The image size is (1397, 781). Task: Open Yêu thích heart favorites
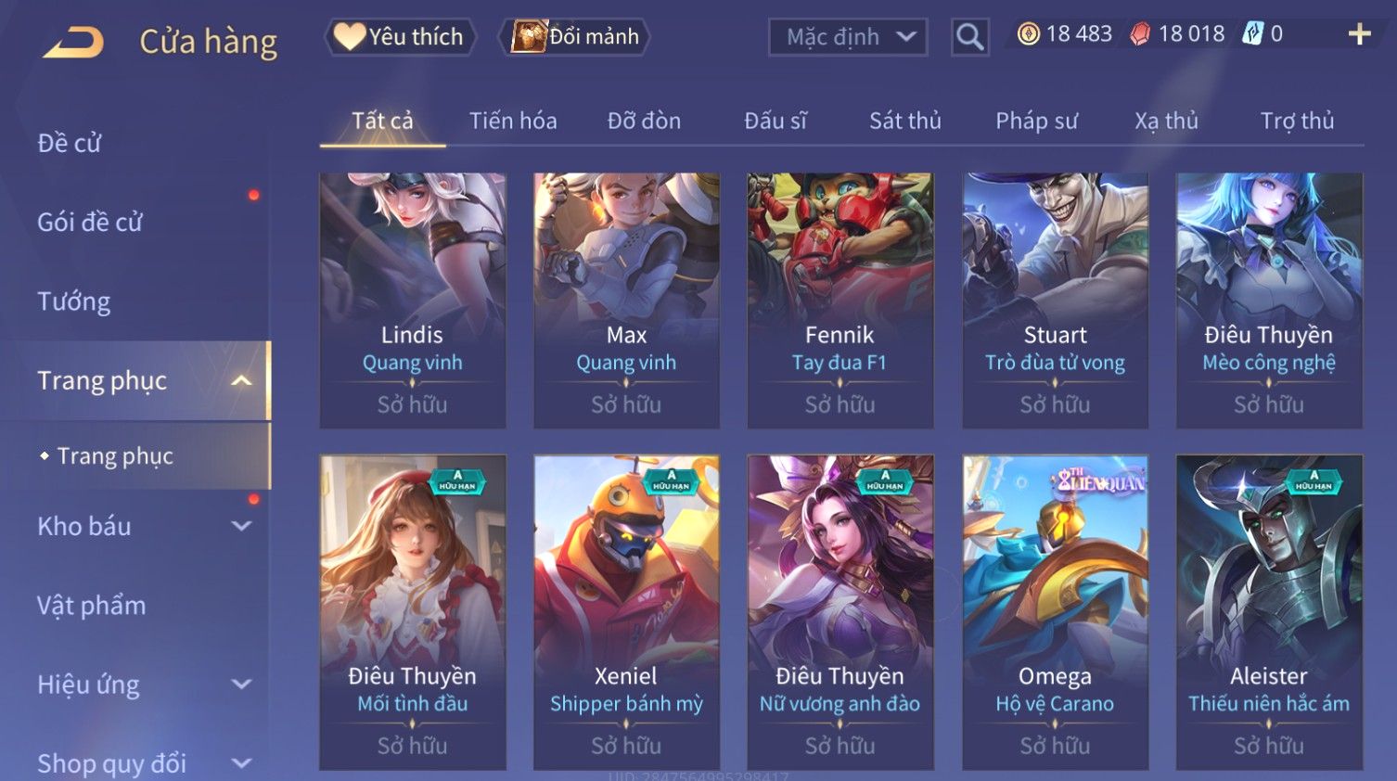tap(399, 36)
